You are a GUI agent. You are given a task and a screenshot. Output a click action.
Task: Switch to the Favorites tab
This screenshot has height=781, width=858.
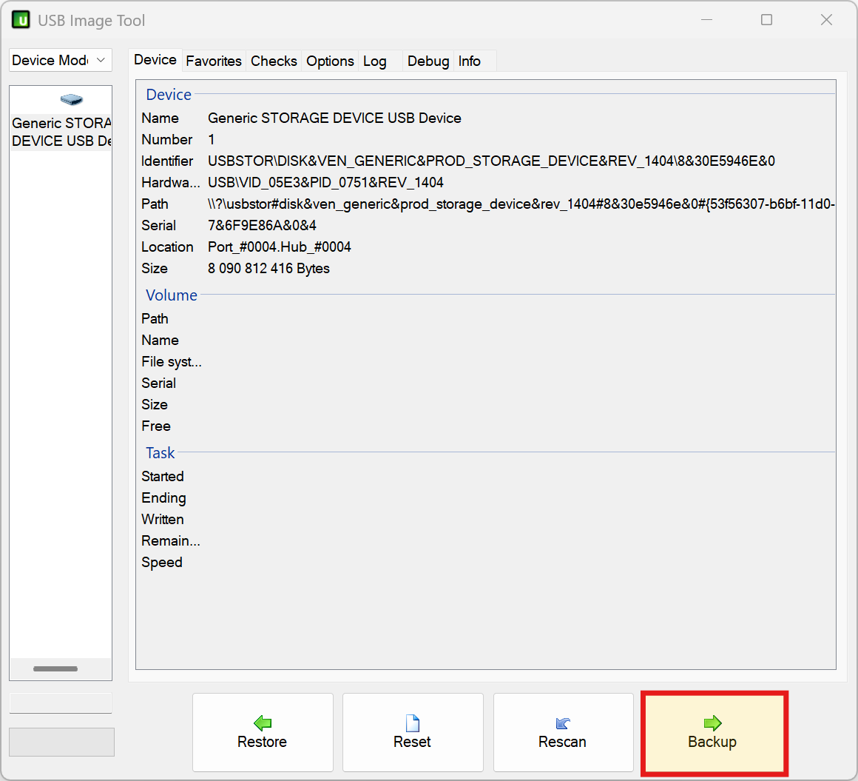(214, 61)
